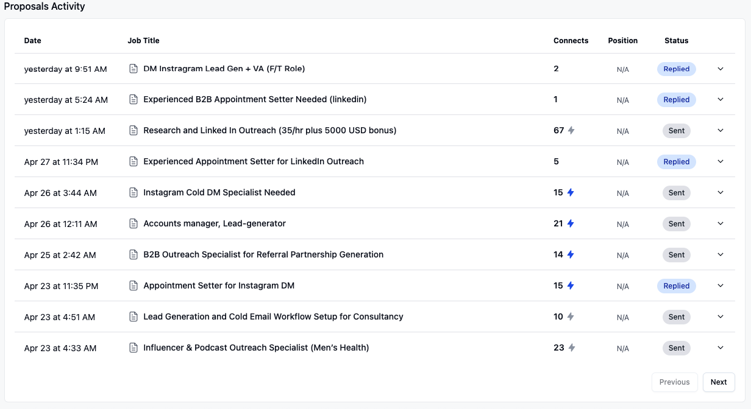Expand the Influencer & Podcast Outreach row
The width and height of the screenshot is (751, 409).
click(x=721, y=348)
